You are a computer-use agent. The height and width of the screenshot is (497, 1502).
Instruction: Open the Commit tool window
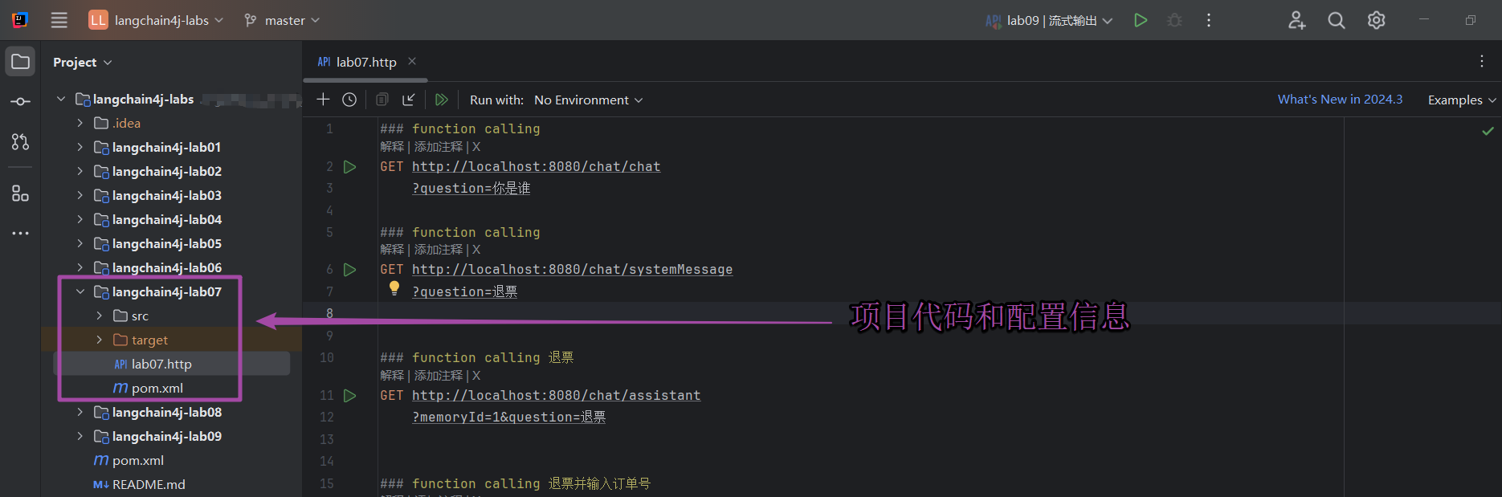21,101
